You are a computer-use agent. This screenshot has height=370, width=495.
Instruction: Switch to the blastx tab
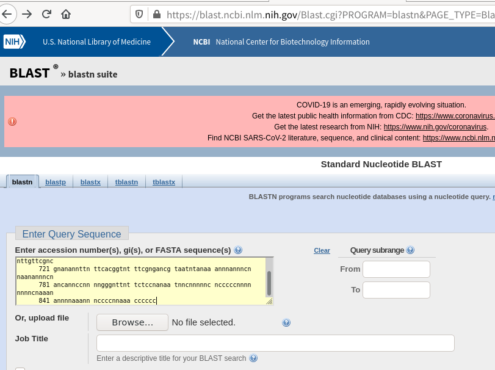tap(90, 182)
